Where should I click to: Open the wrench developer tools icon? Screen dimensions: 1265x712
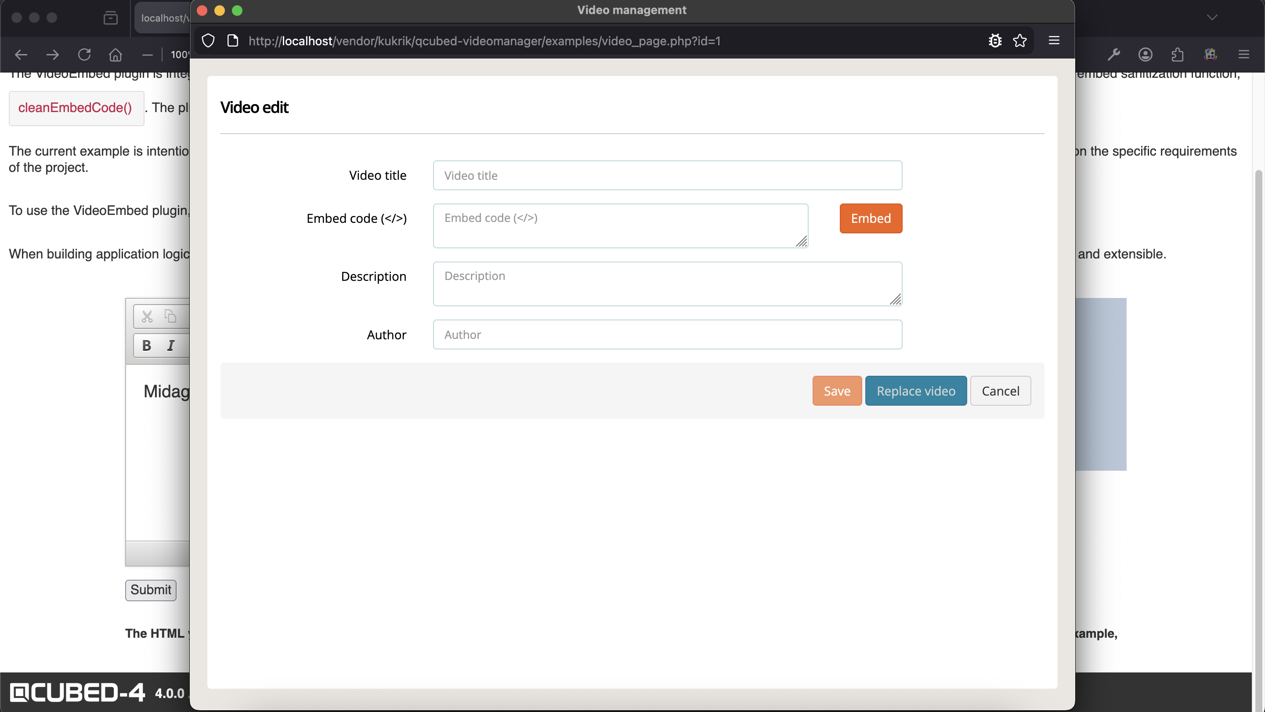[x=1113, y=54]
